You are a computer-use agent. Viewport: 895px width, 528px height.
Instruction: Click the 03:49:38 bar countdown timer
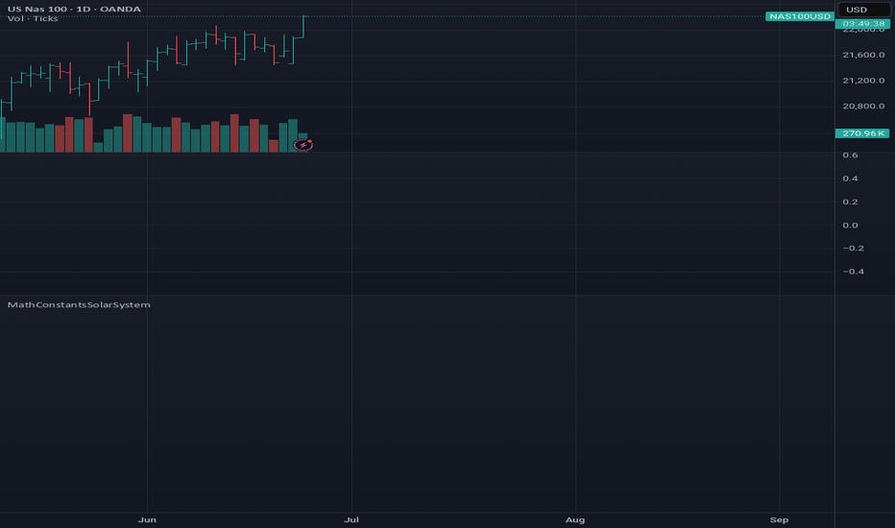[863, 24]
